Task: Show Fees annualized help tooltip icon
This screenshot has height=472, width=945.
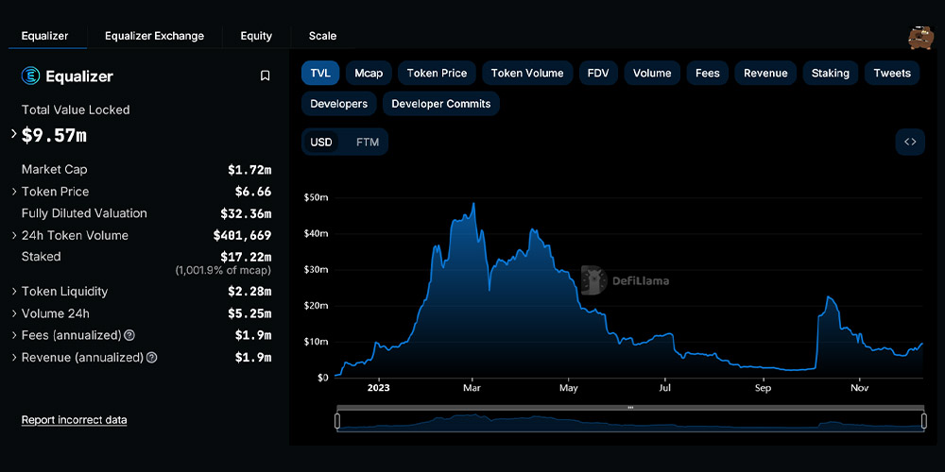Action: point(129,335)
